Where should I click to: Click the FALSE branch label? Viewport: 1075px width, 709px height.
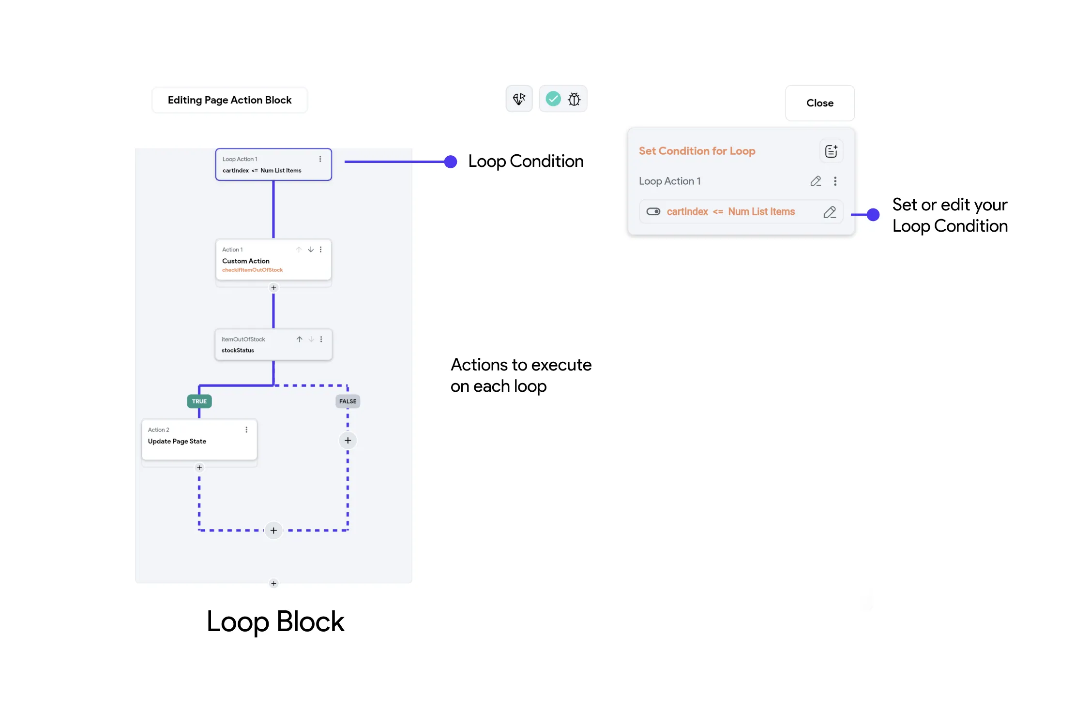(x=348, y=401)
